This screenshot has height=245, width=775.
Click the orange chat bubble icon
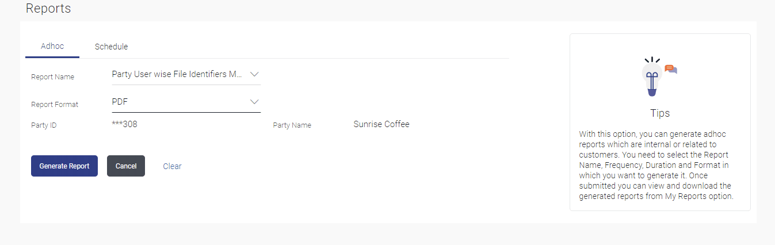click(x=670, y=68)
